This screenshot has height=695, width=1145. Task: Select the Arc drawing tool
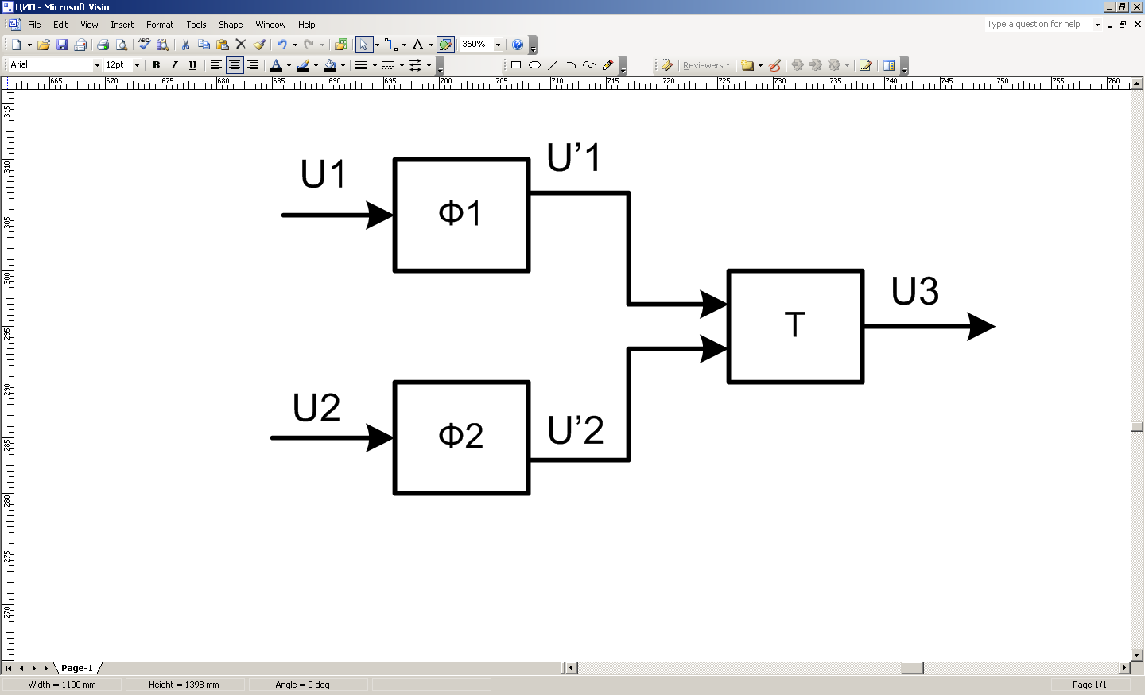pos(571,65)
